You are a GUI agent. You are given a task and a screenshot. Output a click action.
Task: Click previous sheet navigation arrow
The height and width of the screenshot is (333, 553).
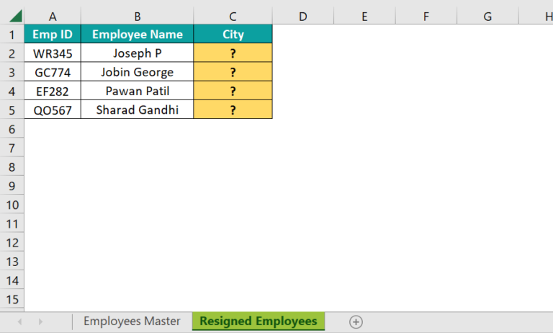click(19, 321)
